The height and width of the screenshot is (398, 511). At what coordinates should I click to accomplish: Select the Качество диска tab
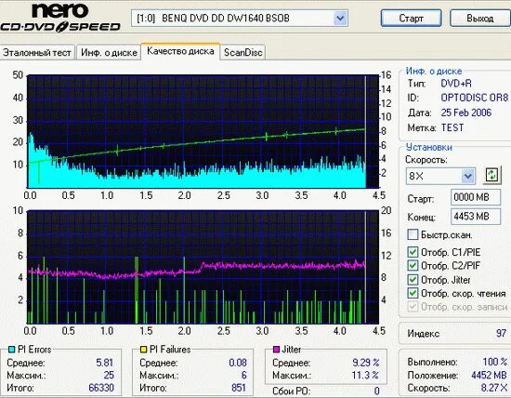point(180,51)
